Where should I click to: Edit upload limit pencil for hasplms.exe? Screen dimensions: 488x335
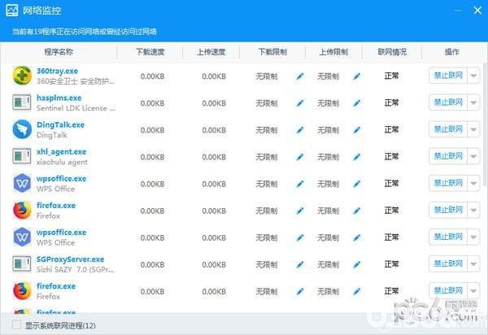click(x=357, y=103)
